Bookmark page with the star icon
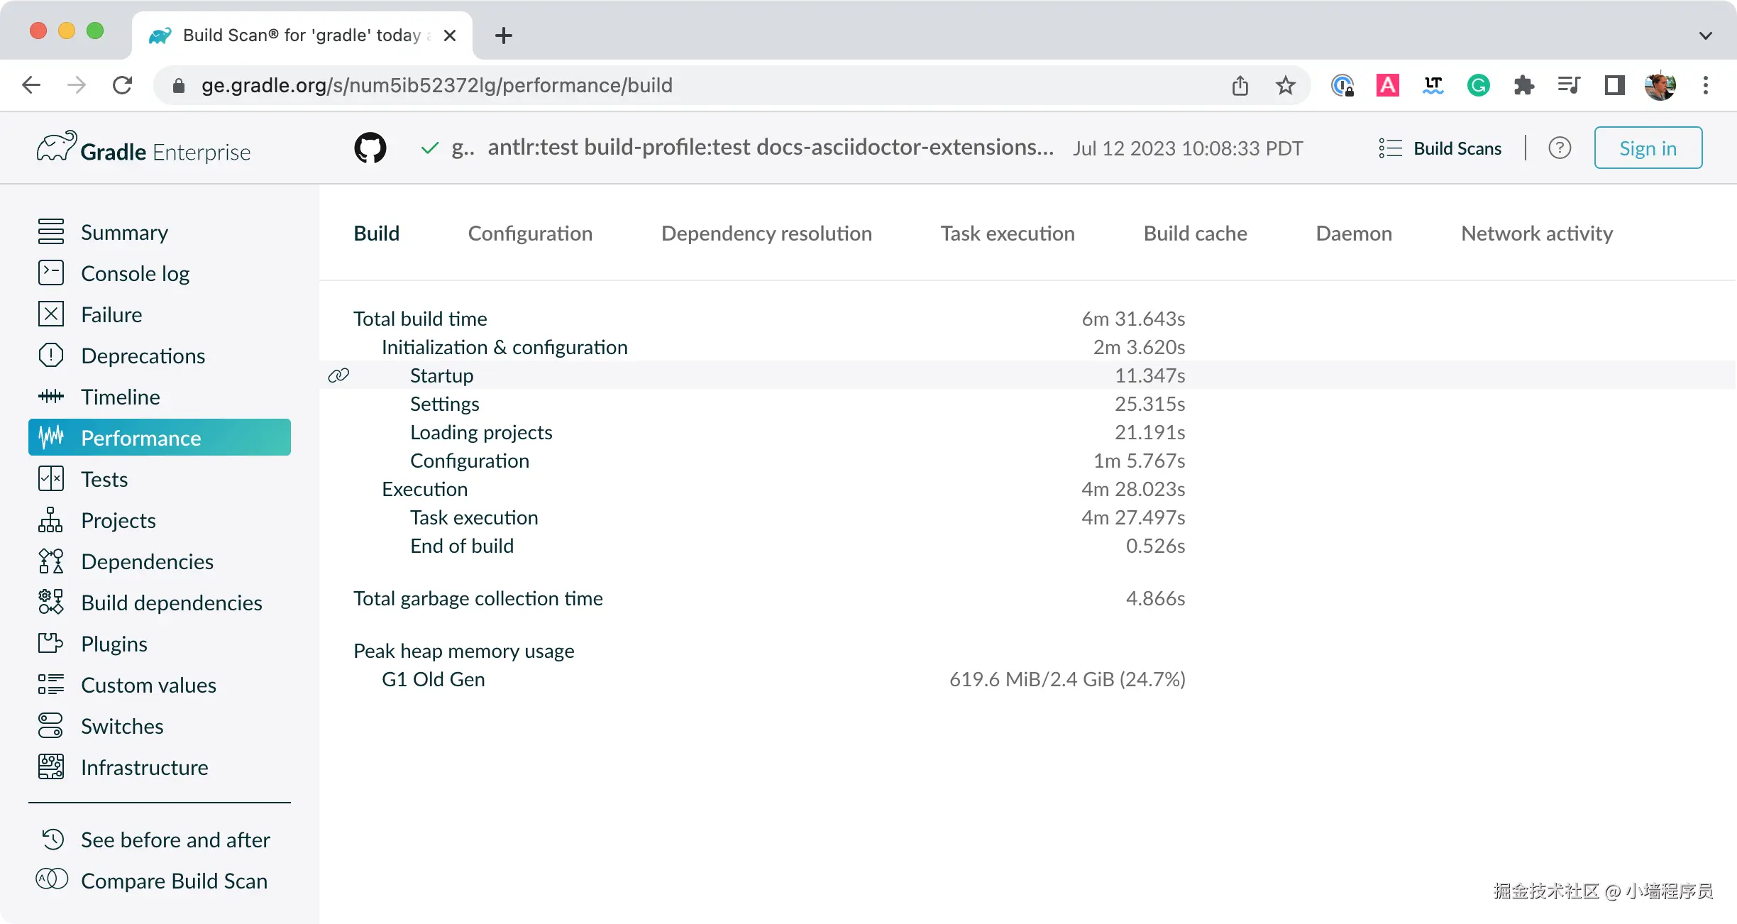 pyautogui.click(x=1285, y=86)
